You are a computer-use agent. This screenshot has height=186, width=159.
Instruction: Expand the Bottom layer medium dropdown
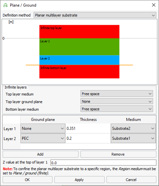[117, 109]
